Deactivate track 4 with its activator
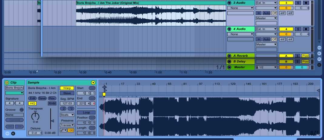 (286, 29)
